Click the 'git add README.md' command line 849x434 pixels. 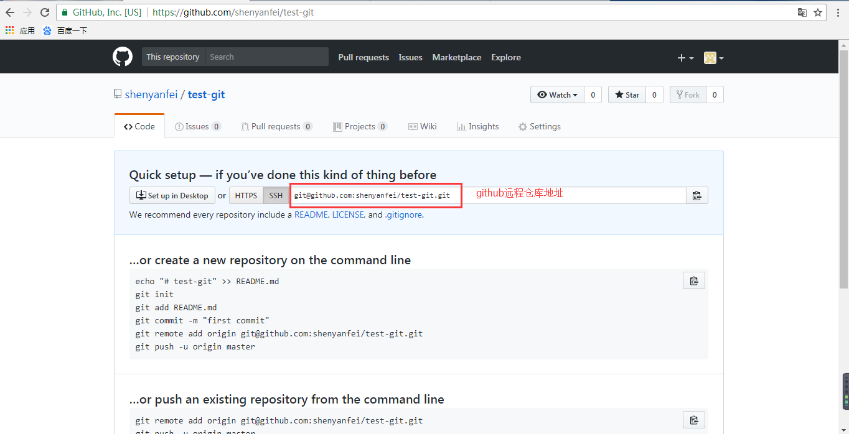[176, 307]
